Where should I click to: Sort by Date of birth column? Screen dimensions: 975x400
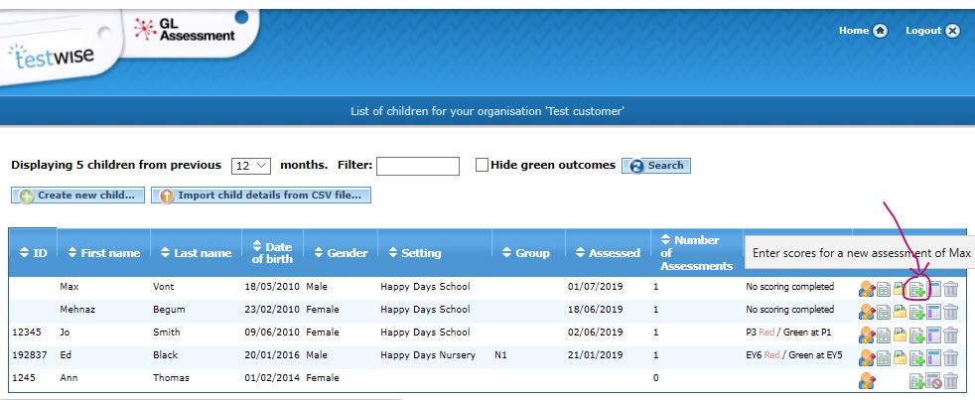pos(271,253)
